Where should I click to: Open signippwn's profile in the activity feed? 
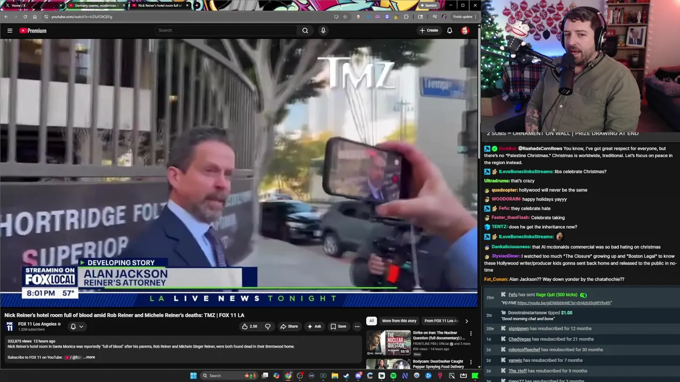click(518, 328)
